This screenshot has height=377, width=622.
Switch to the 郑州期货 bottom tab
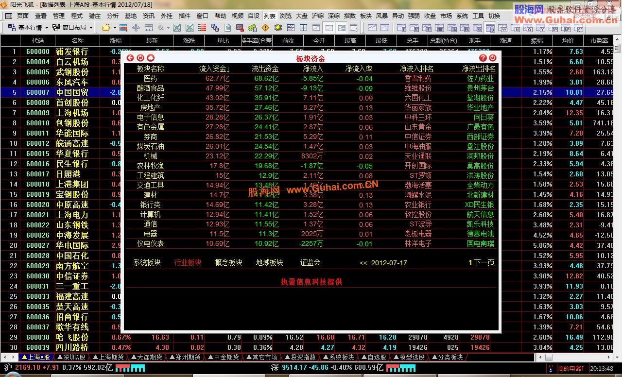(x=185, y=357)
